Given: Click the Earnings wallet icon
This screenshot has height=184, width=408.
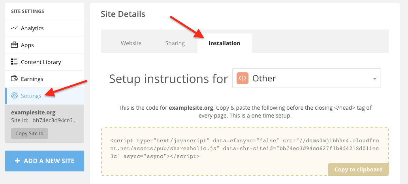Looking at the screenshot, I should [x=14, y=79].
